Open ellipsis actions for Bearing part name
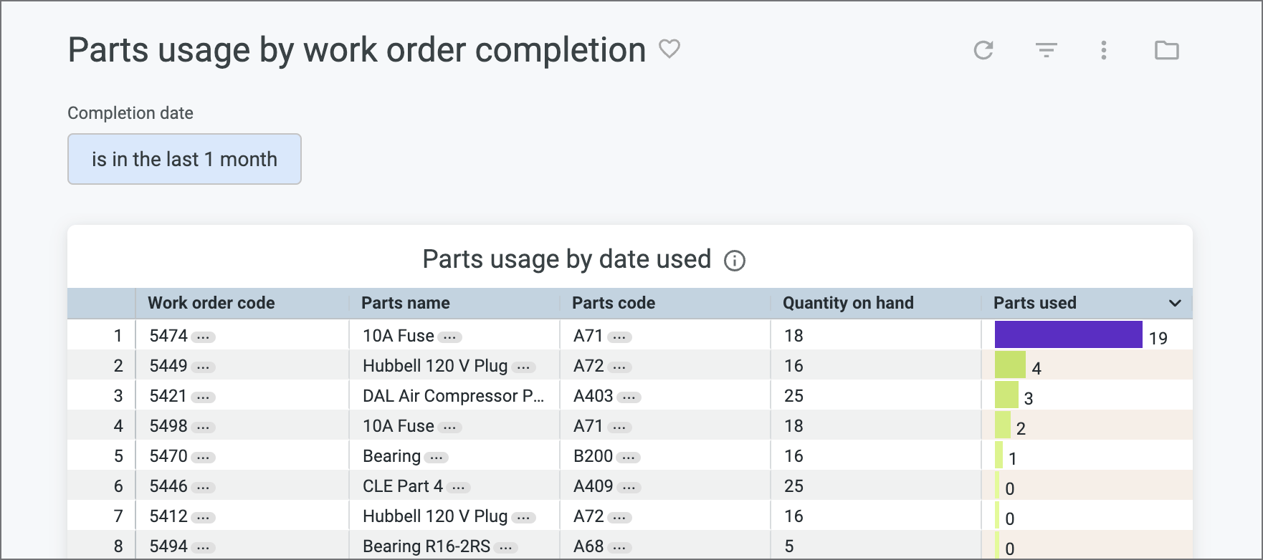1263x560 pixels. click(437, 457)
